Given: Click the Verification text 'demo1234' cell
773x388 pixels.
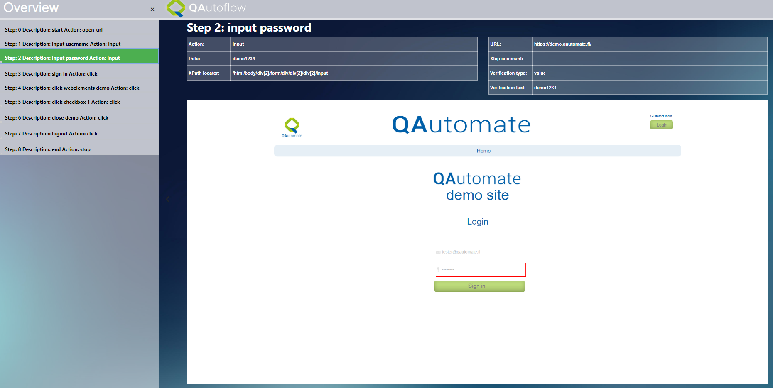Looking at the screenshot, I should coord(650,88).
